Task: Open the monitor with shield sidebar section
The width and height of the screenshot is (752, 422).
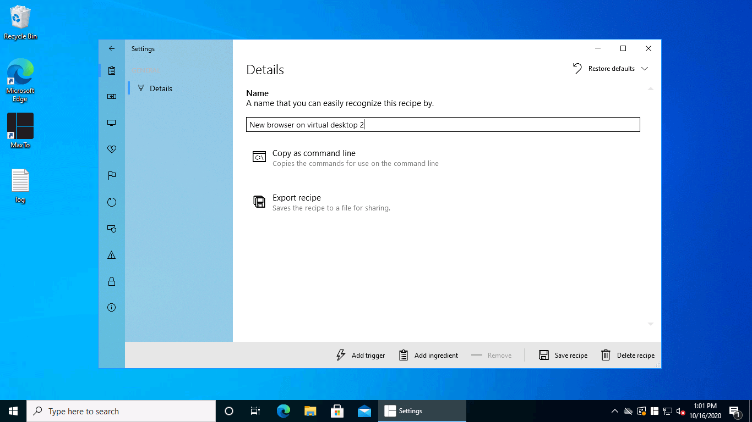Action: [x=112, y=229]
